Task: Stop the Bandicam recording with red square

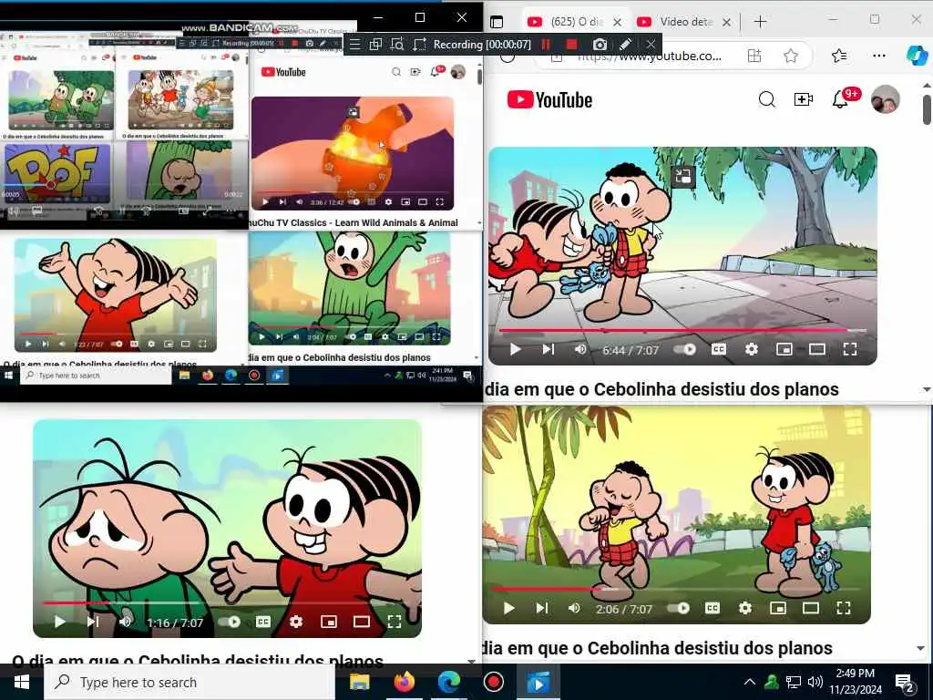Action: 572,45
